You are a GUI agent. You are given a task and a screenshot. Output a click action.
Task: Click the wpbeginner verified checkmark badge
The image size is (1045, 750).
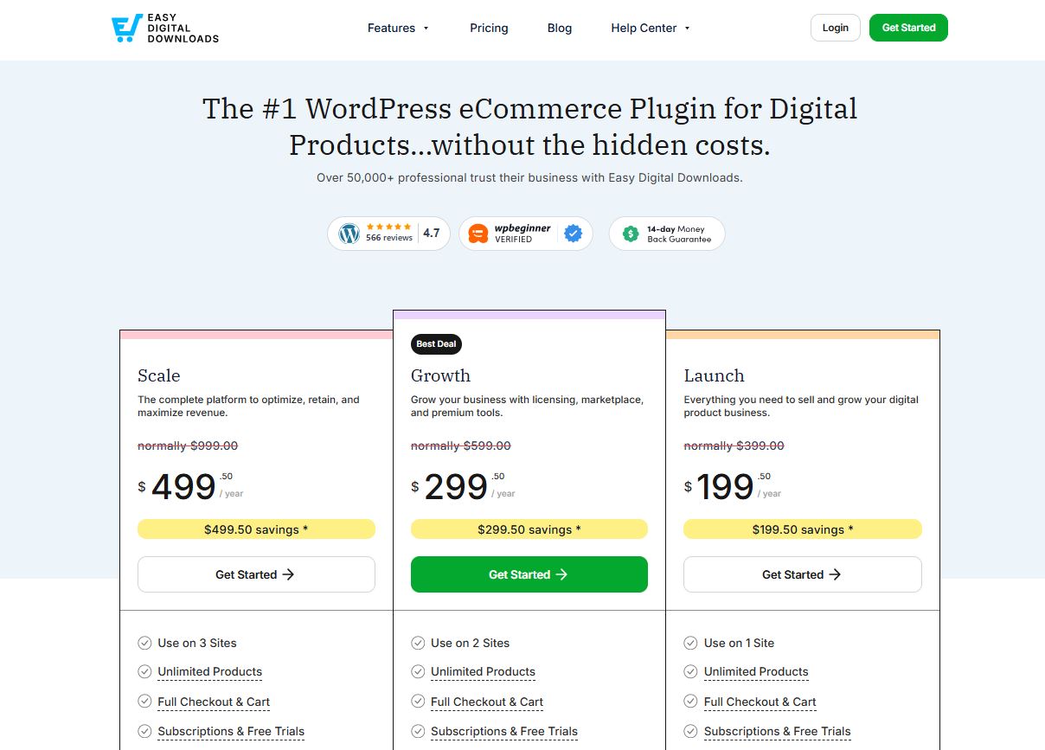572,233
